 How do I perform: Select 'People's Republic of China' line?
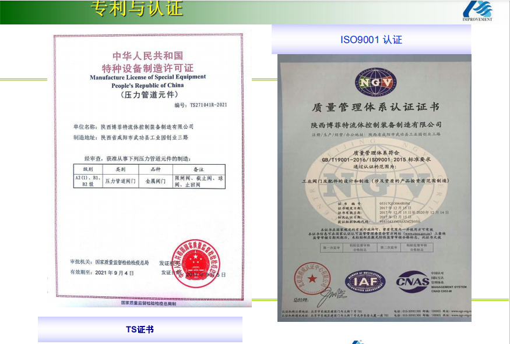(147, 86)
